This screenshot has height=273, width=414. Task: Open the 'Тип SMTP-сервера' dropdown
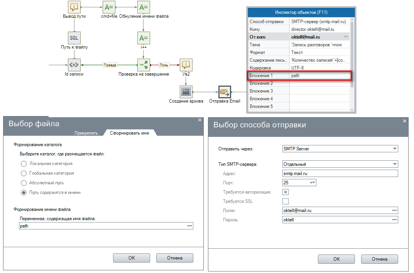coord(394,164)
